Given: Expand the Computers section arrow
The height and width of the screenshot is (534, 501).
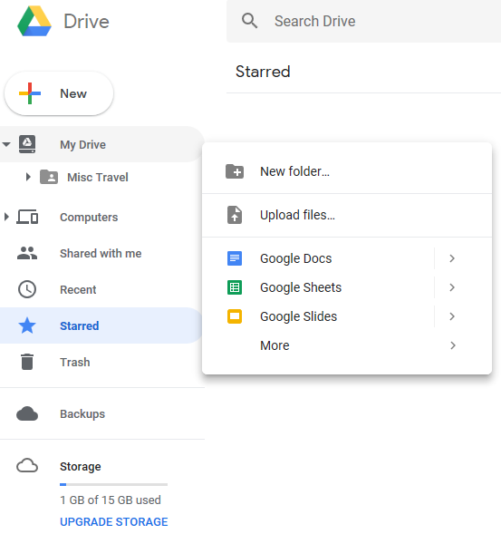Looking at the screenshot, I should coord(6,217).
